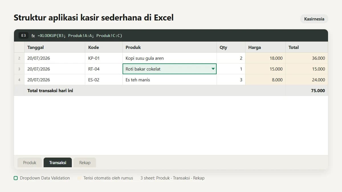Click the date cell in KP-01 row
Image resolution: width=342 pixels, height=192 pixels.
[x=55, y=58]
